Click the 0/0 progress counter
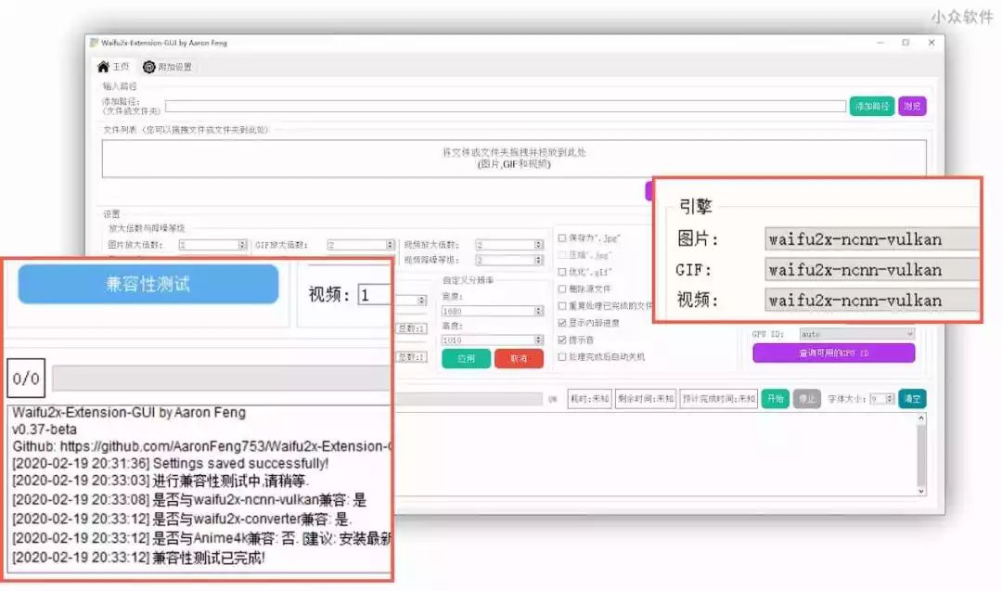This screenshot has width=1002, height=591. (26, 379)
